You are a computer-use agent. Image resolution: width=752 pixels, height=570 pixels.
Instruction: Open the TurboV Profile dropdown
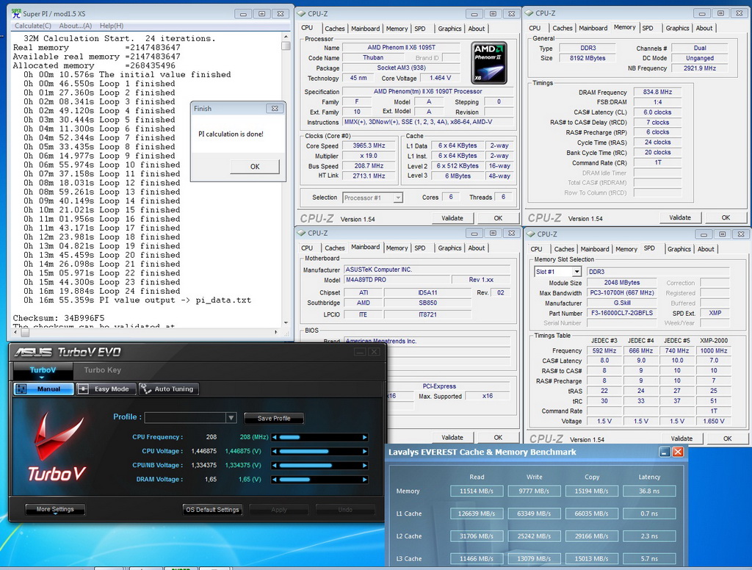190,417
